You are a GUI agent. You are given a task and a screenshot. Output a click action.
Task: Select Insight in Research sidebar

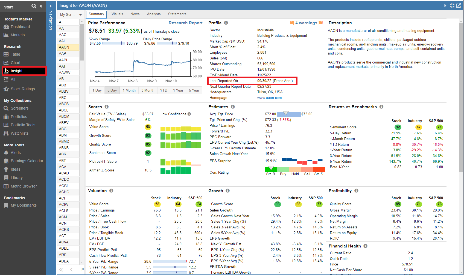click(24, 71)
